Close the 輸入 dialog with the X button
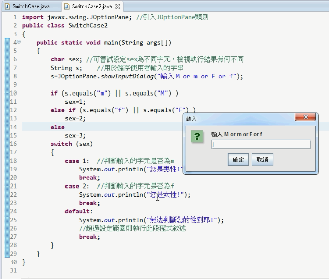329x279 pixels. coord(305,117)
